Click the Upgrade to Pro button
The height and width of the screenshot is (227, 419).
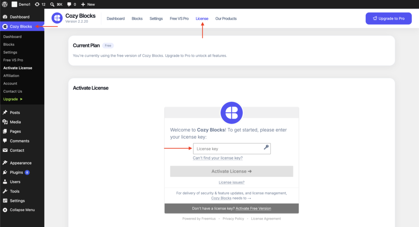click(x=389, y=18)
